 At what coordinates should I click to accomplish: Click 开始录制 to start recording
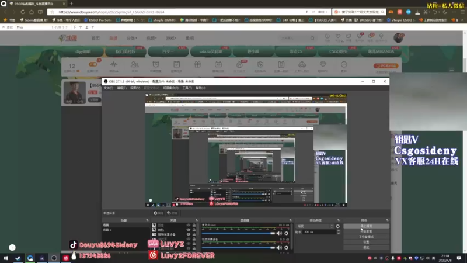[x=366, y=231]
